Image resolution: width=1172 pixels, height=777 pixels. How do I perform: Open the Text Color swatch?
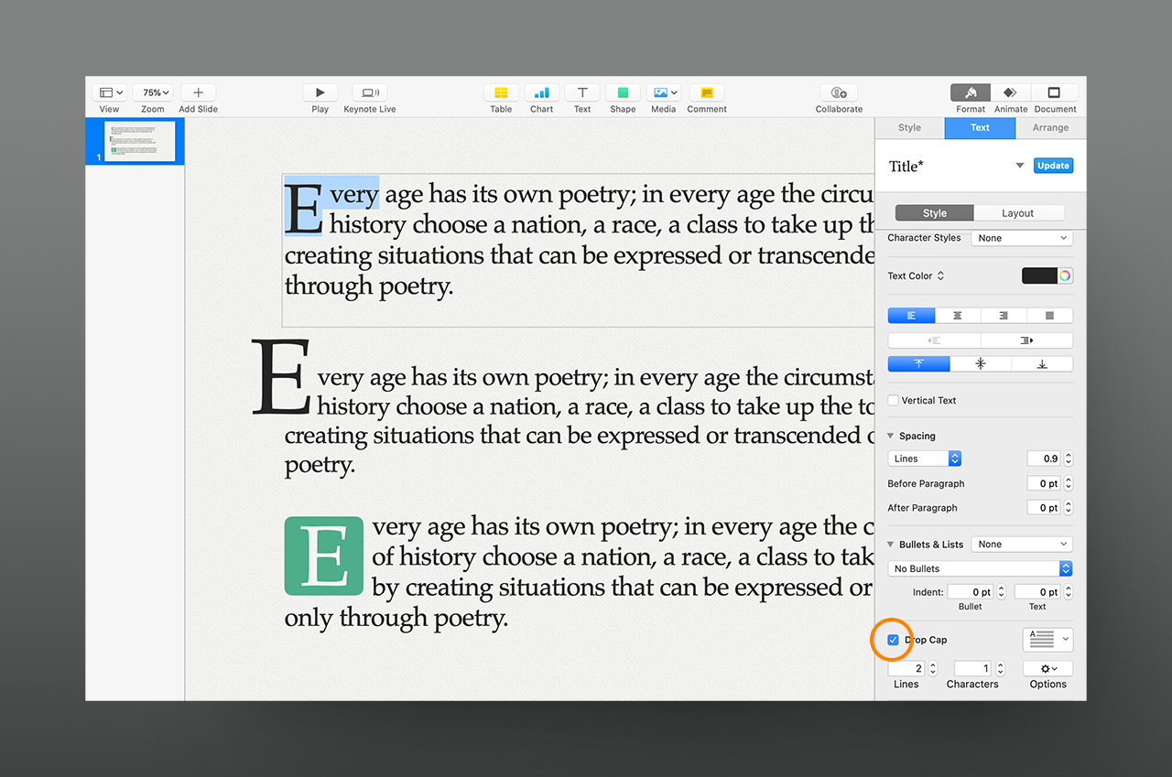pyautogui.click(x=1039, y=275)
